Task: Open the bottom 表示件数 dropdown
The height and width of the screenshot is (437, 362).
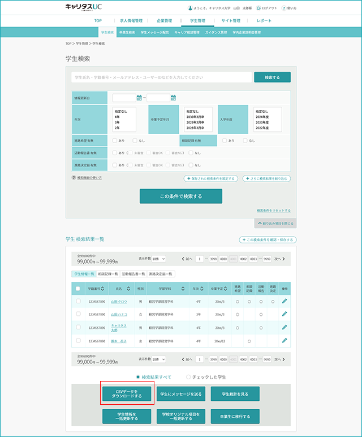Action: tap(159, 359)
